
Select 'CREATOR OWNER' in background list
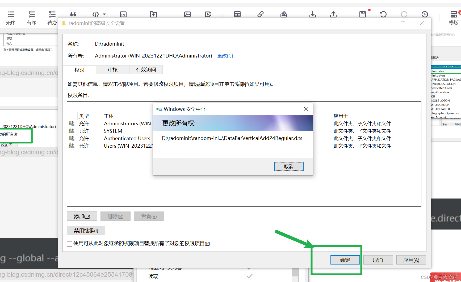[x=441, y=109]
